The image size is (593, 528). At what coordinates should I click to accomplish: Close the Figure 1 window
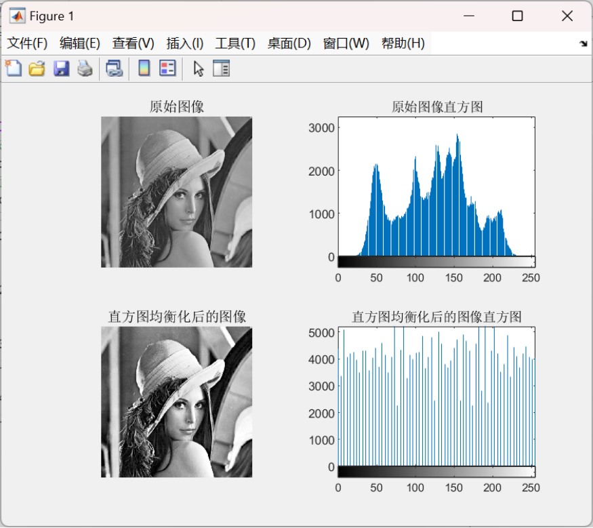pyautogui.click(x=567, y=16)
